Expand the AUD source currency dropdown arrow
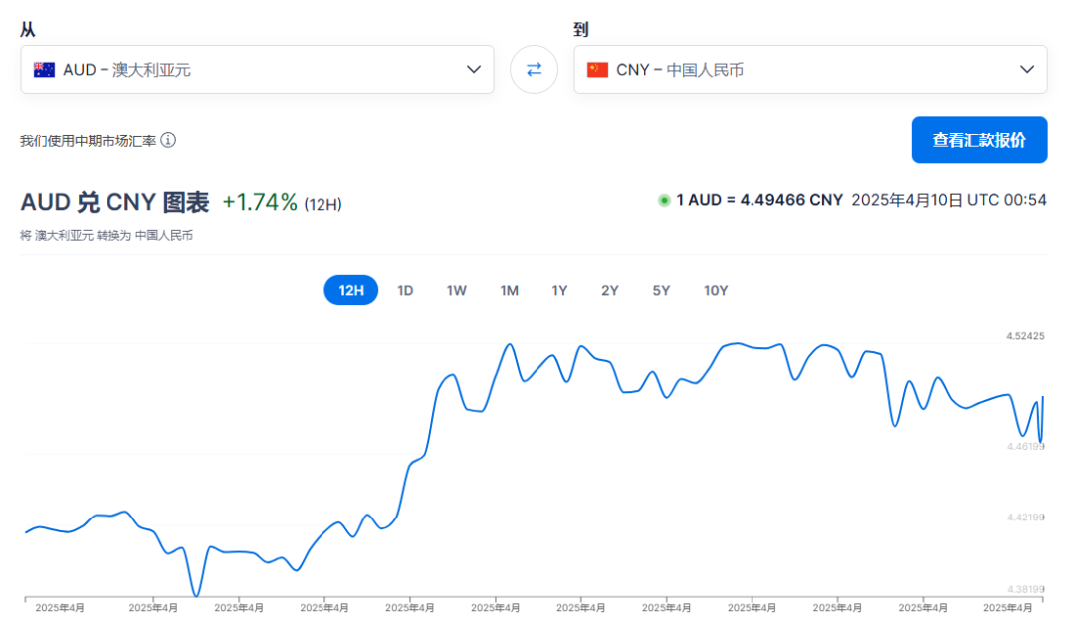1075x622 pixels. coord(473,70)
